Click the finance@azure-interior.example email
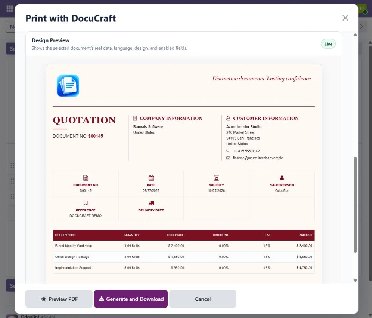Viewport: 372px width, 318px height. (x=258, y=158)
